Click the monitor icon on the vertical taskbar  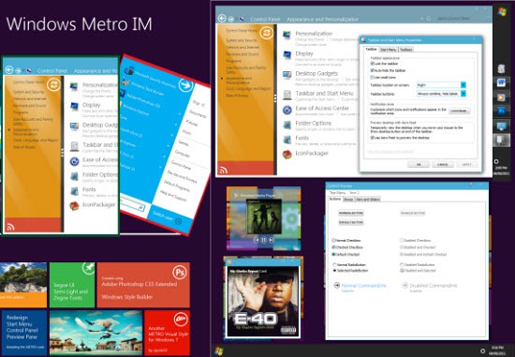click(501, 126)
